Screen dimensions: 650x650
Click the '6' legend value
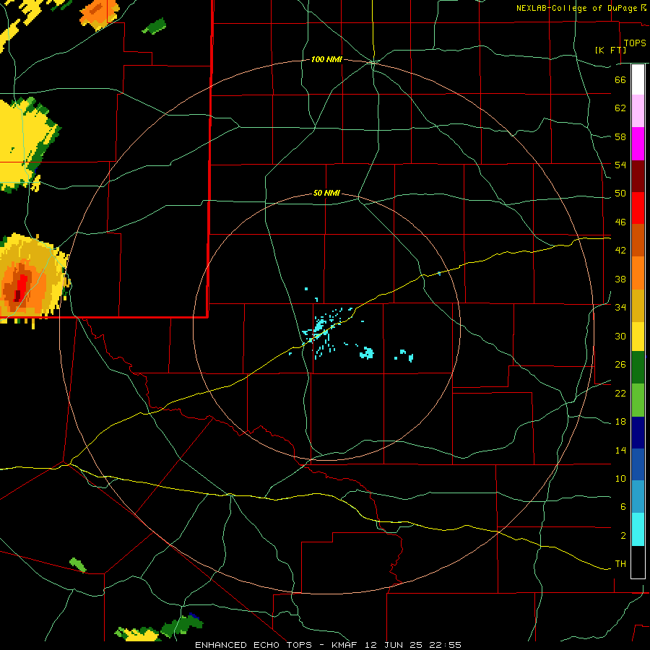pyautogui.click(x=623, y=507)
